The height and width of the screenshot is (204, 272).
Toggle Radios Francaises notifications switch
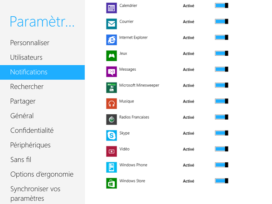point(221,117)
